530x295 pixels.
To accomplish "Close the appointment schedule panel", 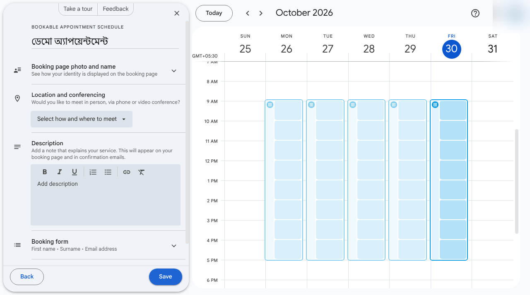I will (x=177, y=13).
